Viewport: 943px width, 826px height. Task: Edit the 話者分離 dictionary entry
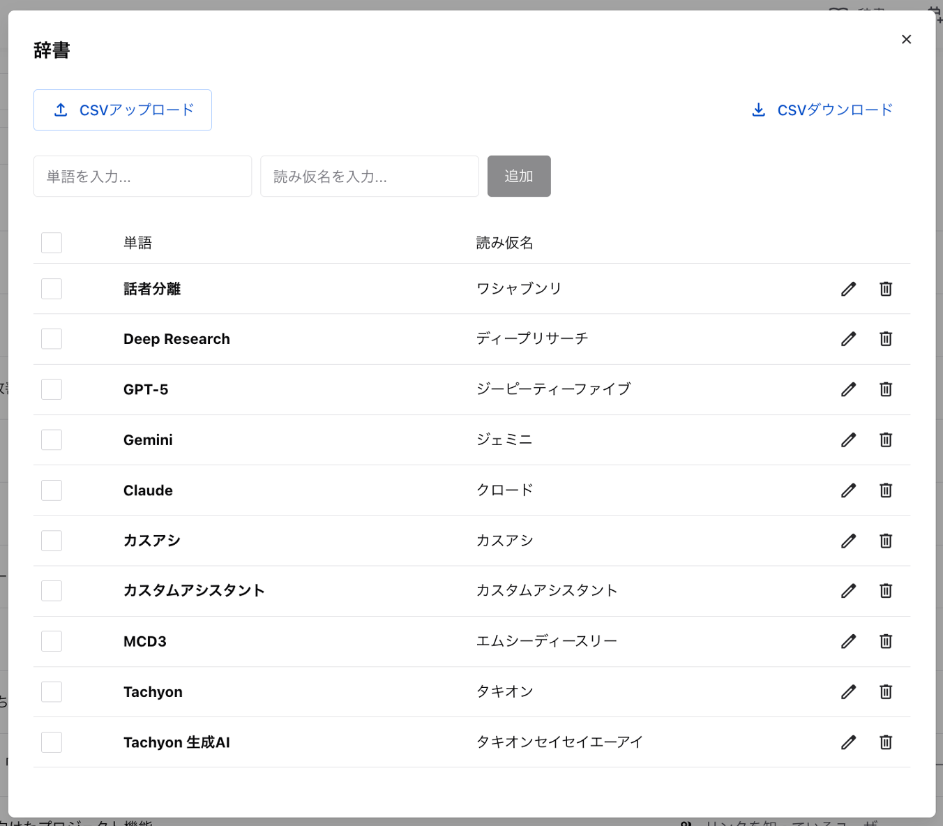point(848,289)
